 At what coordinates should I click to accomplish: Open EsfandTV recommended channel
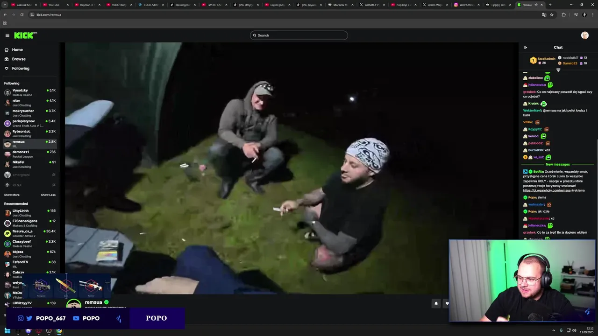point(30,264)
